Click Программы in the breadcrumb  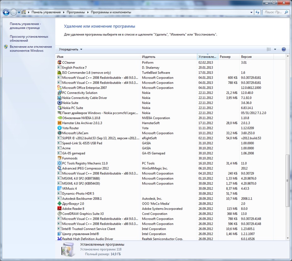76,12
